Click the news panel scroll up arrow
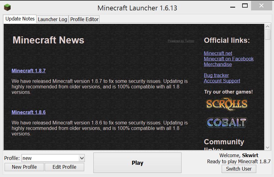The image size is (274, 177). 268,26
